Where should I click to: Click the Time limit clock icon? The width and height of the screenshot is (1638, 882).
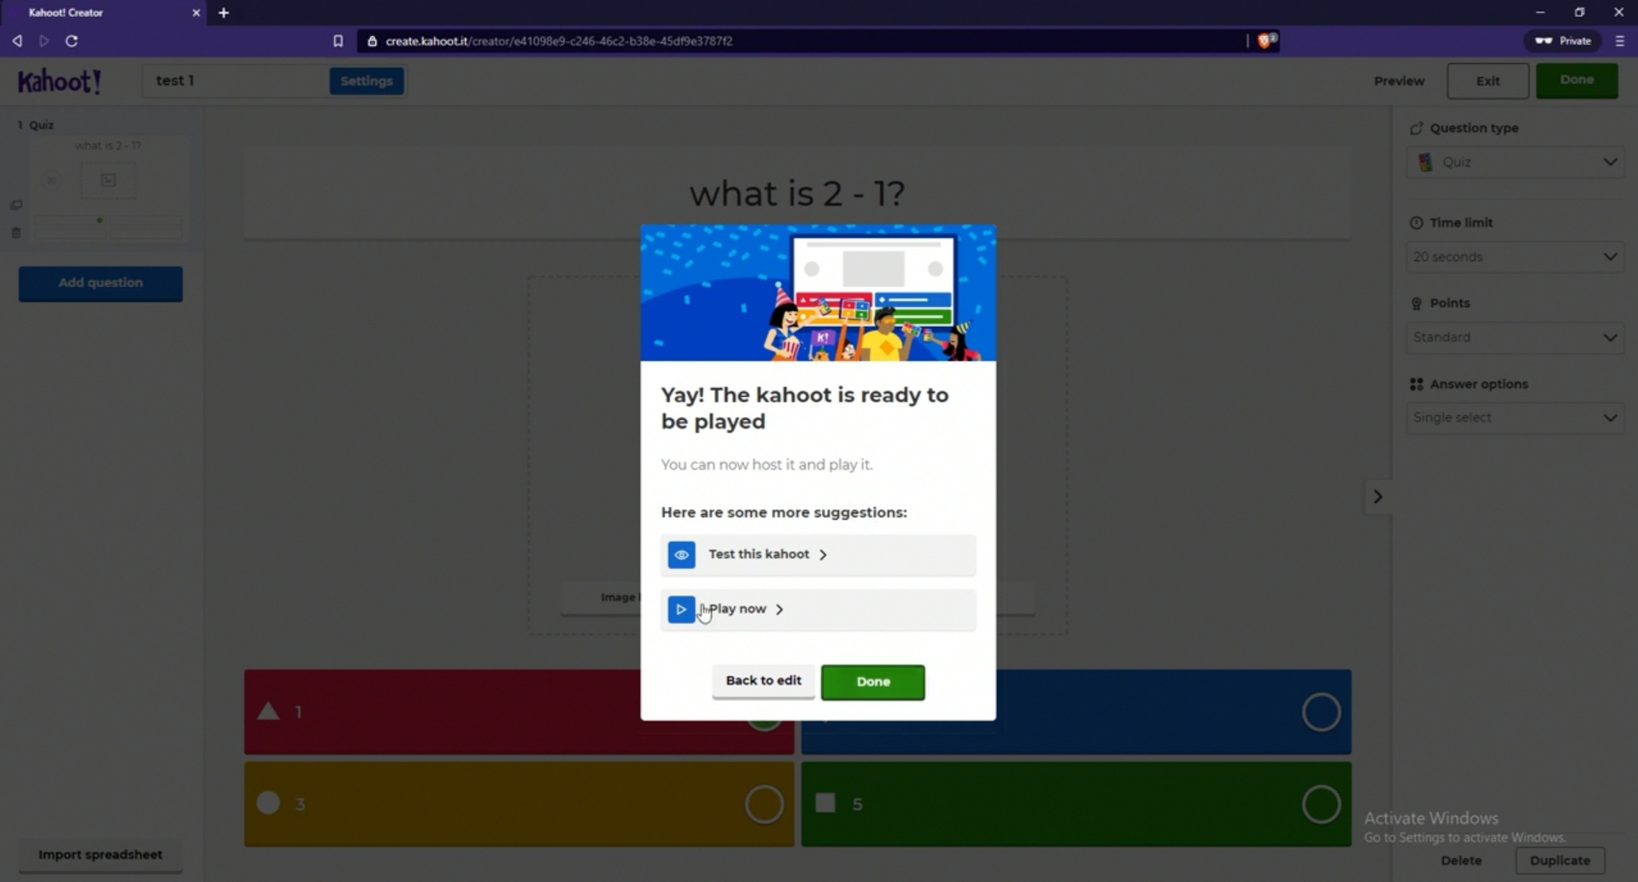(1416, 223)
